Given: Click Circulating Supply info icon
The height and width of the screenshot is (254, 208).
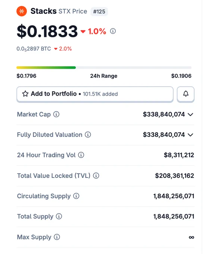Looking at the screenshot, I should [x=76, y=196].
